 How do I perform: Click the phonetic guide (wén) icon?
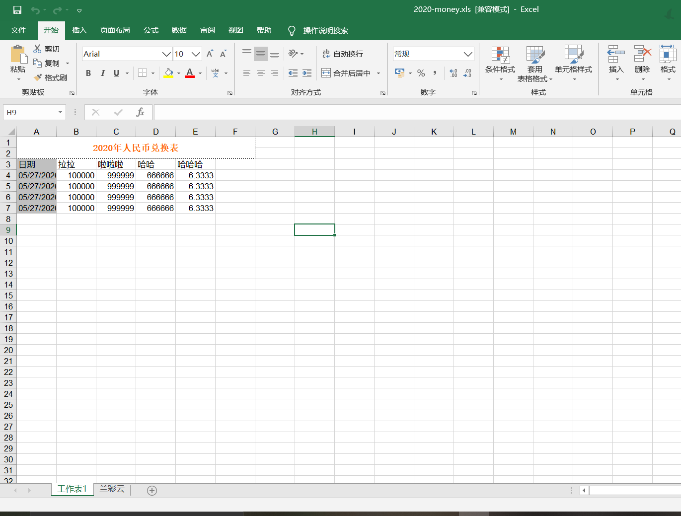coord(215,73)
